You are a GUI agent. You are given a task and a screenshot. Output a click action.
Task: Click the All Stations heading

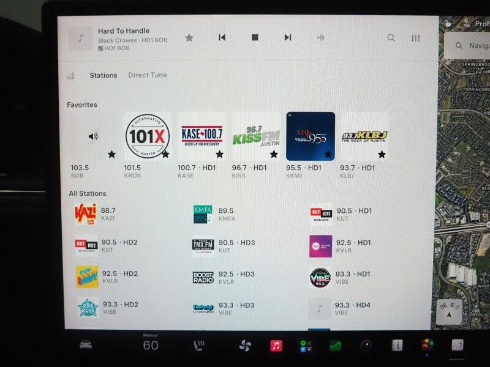click(x=88, y=193)
